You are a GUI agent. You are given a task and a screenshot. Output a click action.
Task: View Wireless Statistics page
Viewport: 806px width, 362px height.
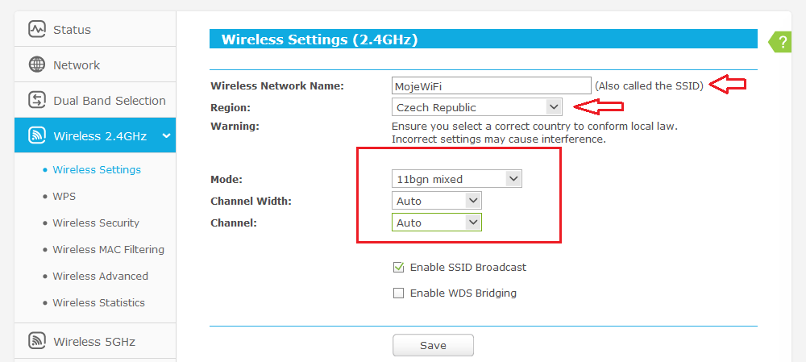(98, 302)
